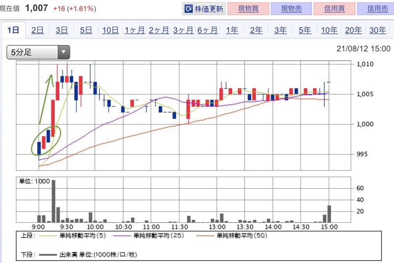394x263 pixels.
Task: Switch to the 3日 period tab
Action: pos(61,30)
